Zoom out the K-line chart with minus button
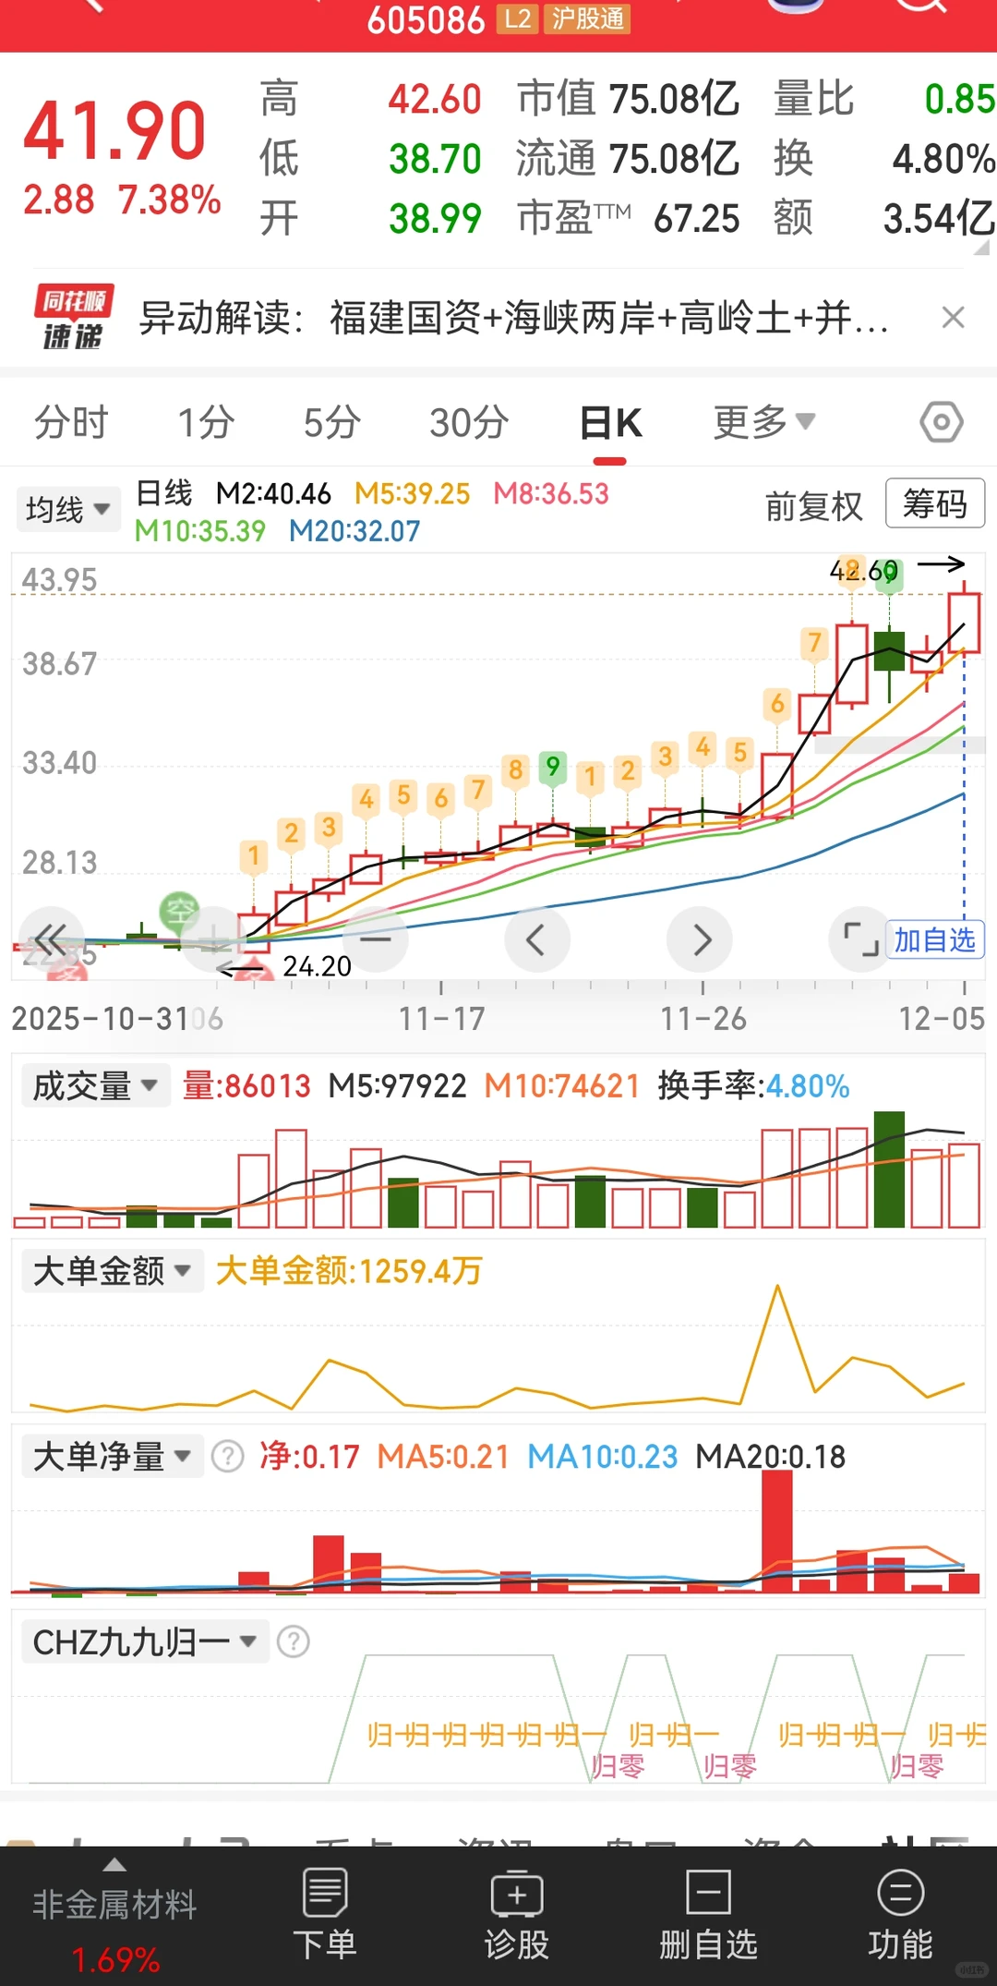The width and height of the screenshot is (997, 1986). [375, 939]
